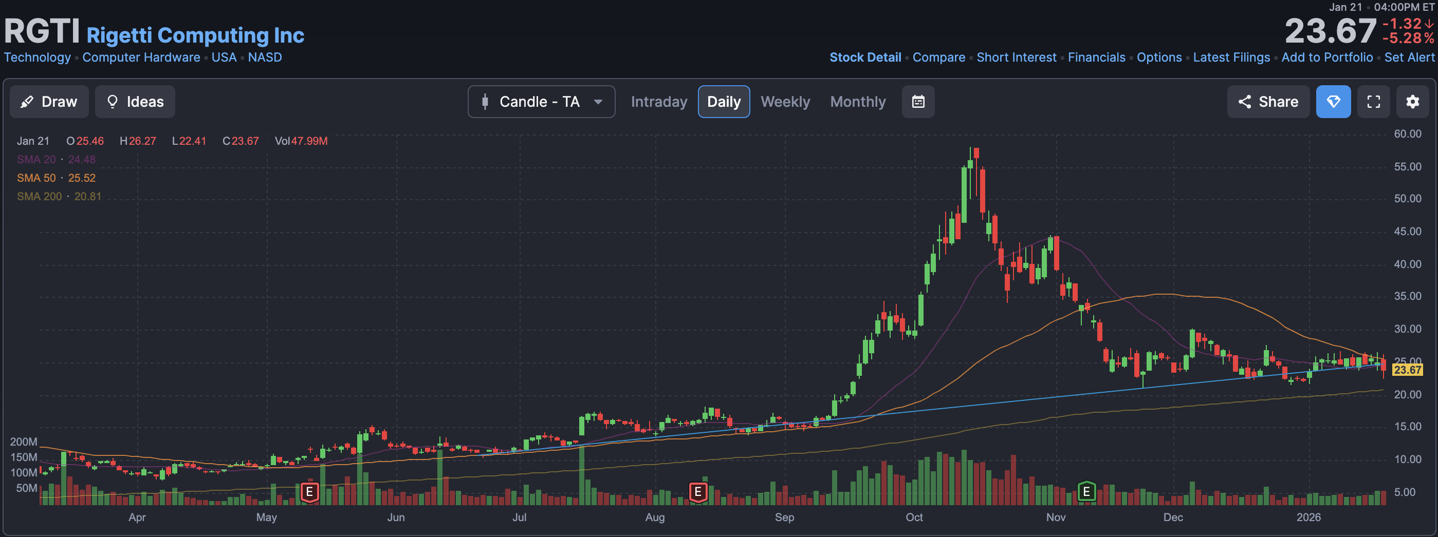1438x537 pixels.
Task: Switch to the Monthly timeframe
Action: 858,102
